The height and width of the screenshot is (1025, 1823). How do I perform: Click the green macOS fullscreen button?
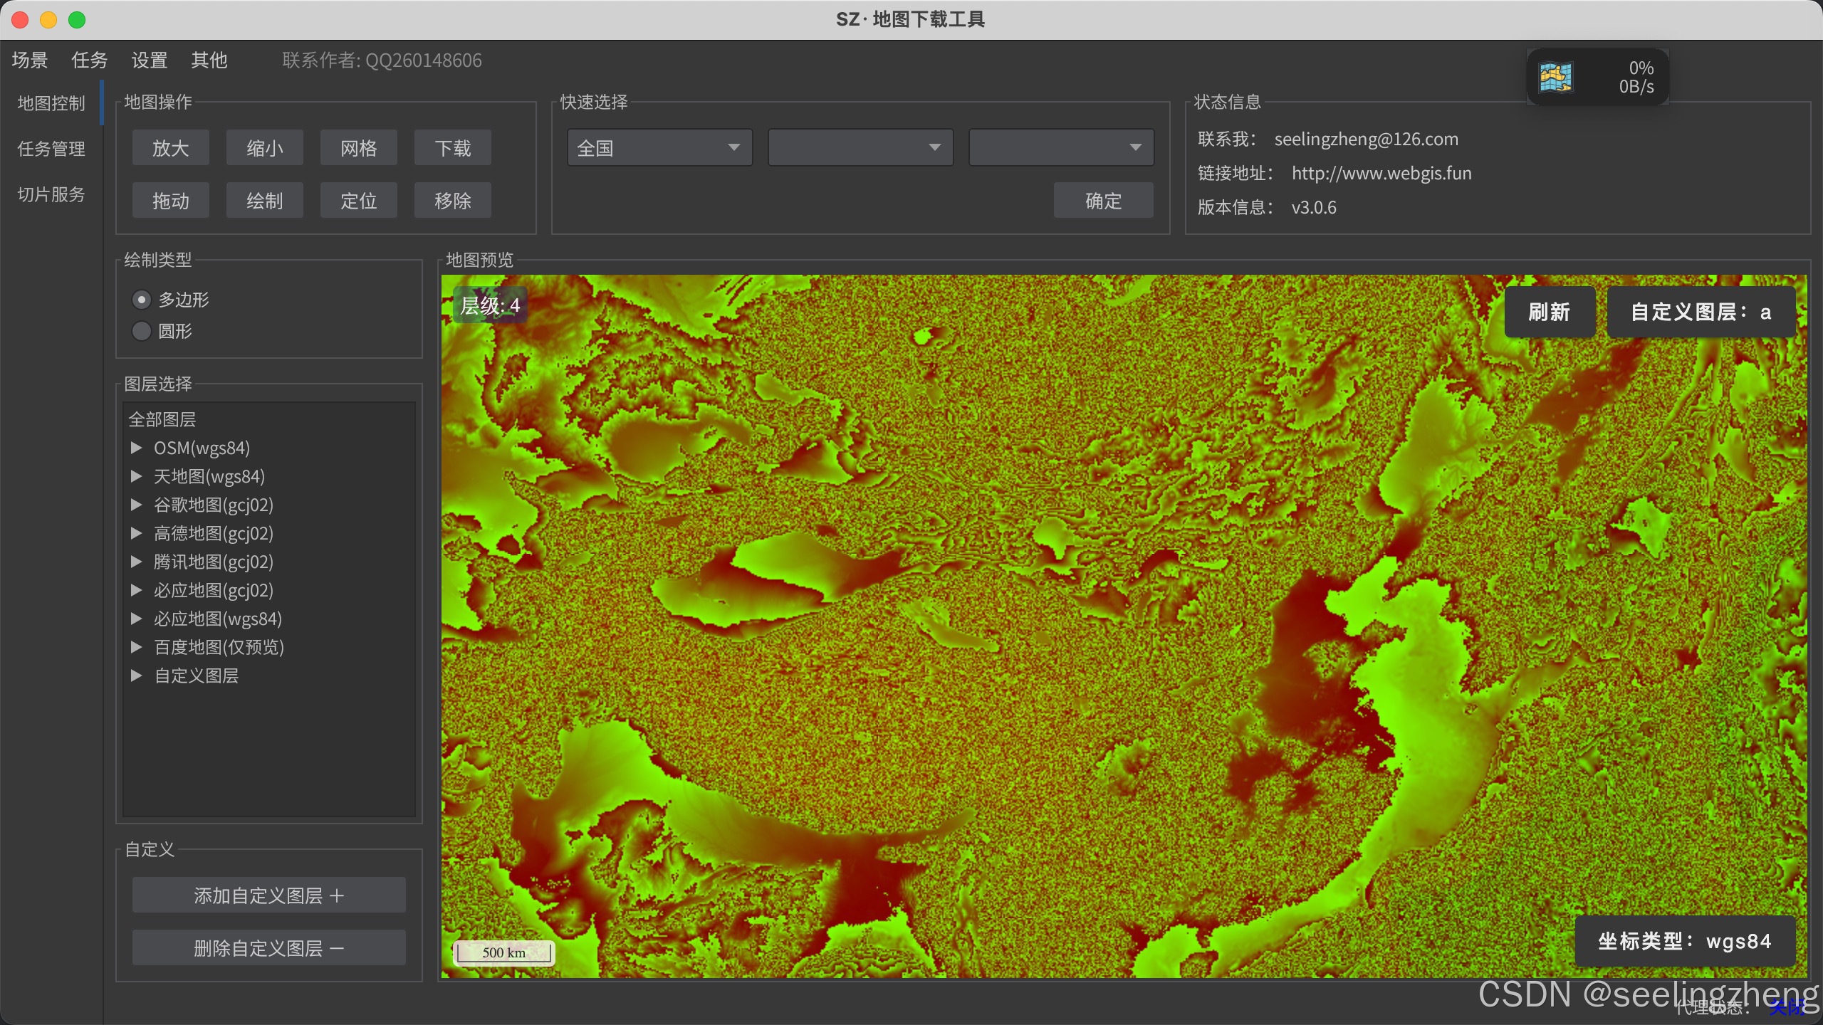click(77, 20)
